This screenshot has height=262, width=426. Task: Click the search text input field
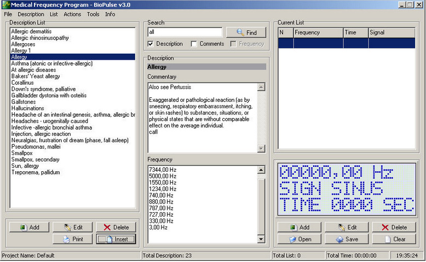coord(185,33)
